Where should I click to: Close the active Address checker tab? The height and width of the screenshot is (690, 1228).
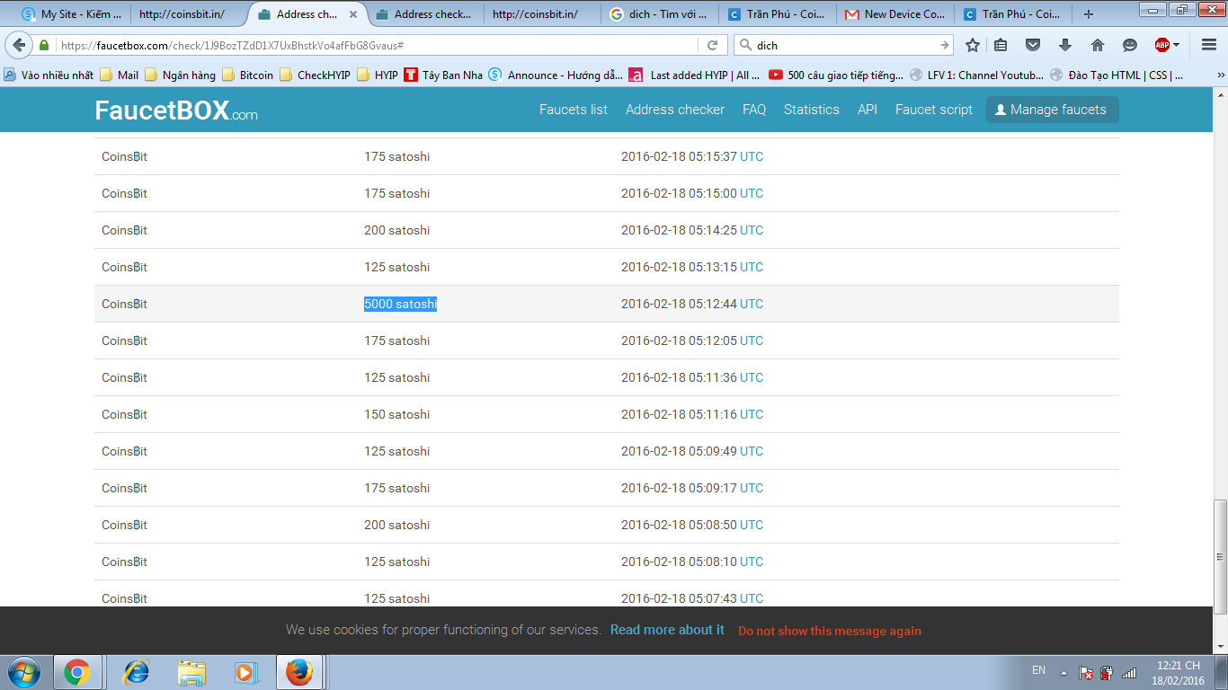pyautogui.click(x=352, y=14)
